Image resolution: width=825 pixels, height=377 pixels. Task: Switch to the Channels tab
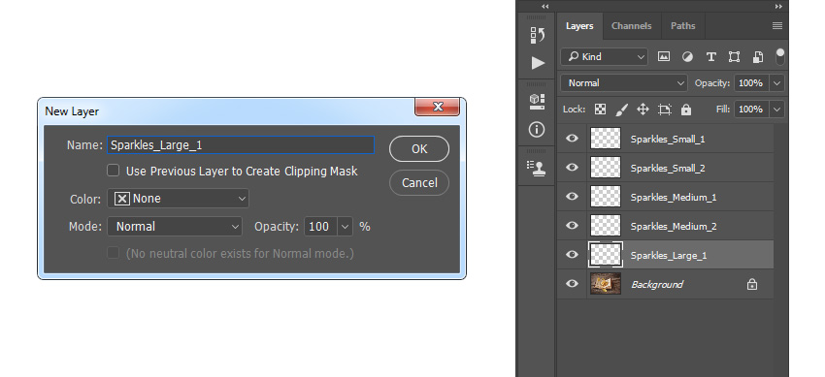[x=632, y=26]
